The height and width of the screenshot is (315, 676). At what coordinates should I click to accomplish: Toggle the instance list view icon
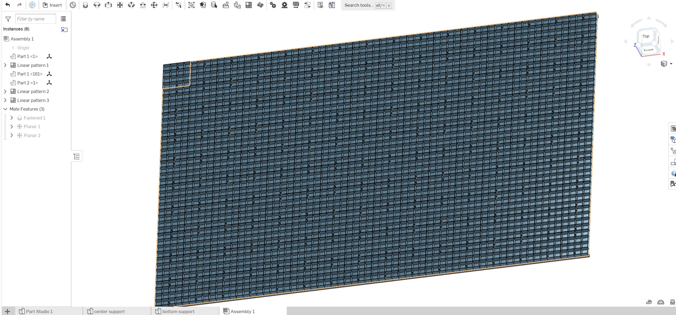(63, 19)
